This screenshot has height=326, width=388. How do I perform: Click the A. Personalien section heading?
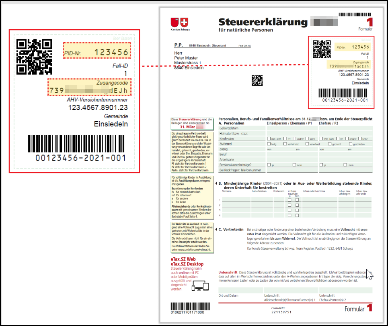click(x=231, y=123)
